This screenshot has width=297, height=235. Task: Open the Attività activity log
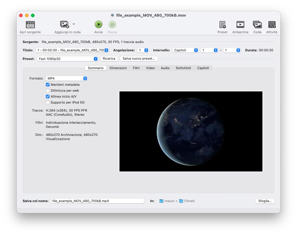[x=272, y=25]
